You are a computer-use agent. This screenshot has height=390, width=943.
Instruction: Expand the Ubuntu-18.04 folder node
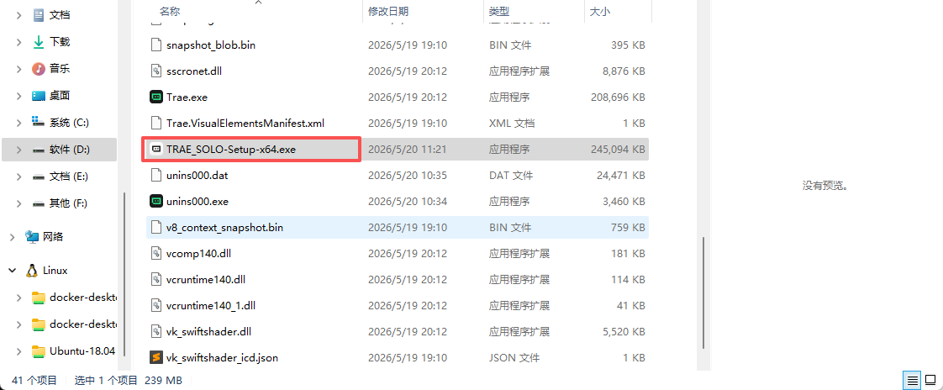click(x=19, y=350)
